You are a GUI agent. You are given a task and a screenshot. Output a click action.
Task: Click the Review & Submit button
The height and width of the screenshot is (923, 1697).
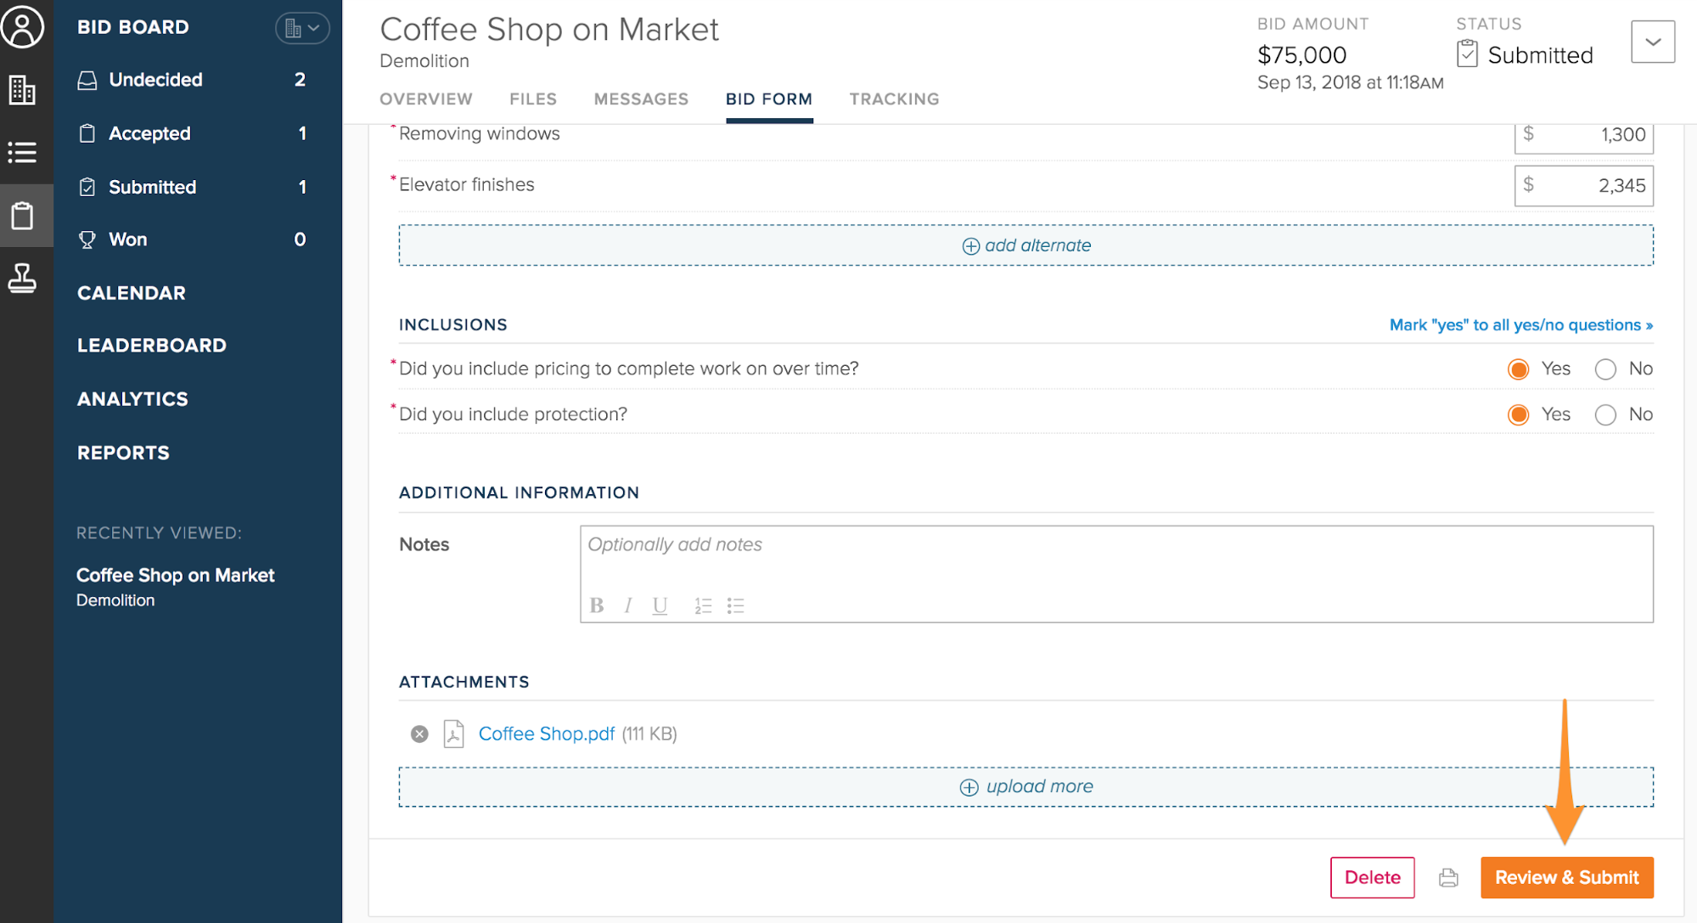point(1566,878)
